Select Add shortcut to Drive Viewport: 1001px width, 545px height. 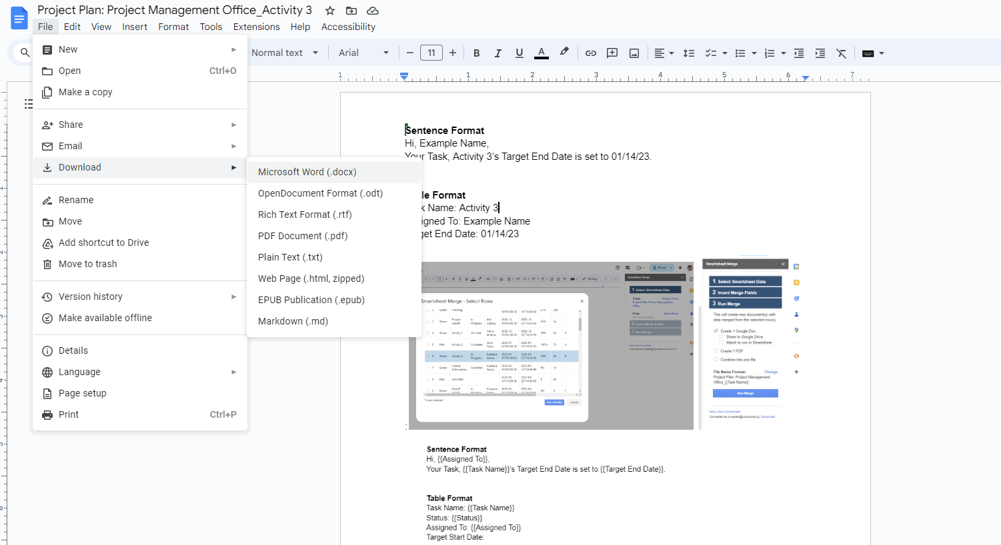140,243
